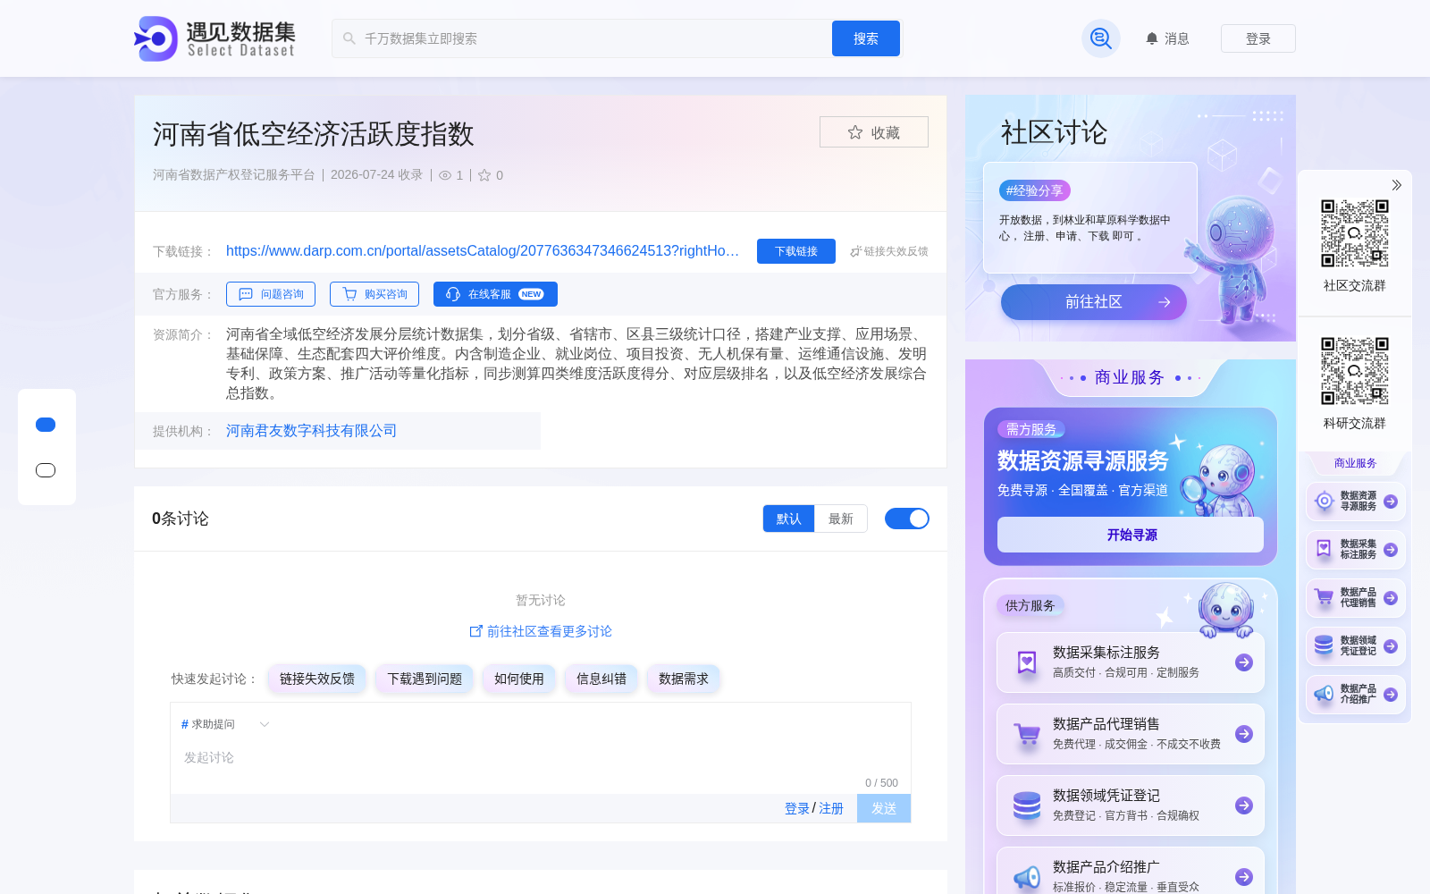The image size is (1430, 894).
Task: Click the 科研交流群 QR code
Action: pos(1355,371)
